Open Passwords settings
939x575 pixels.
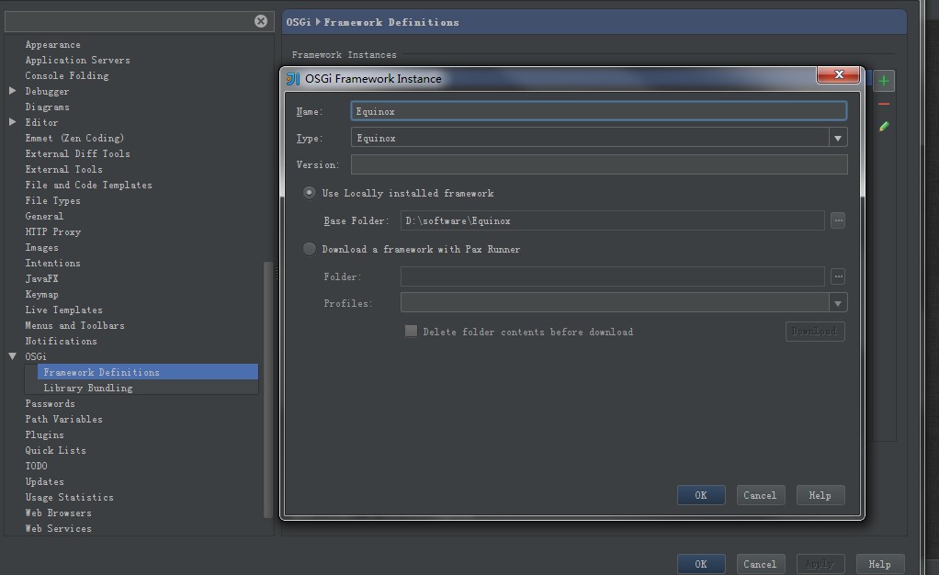pyautogui.click(x=51, y=404)
